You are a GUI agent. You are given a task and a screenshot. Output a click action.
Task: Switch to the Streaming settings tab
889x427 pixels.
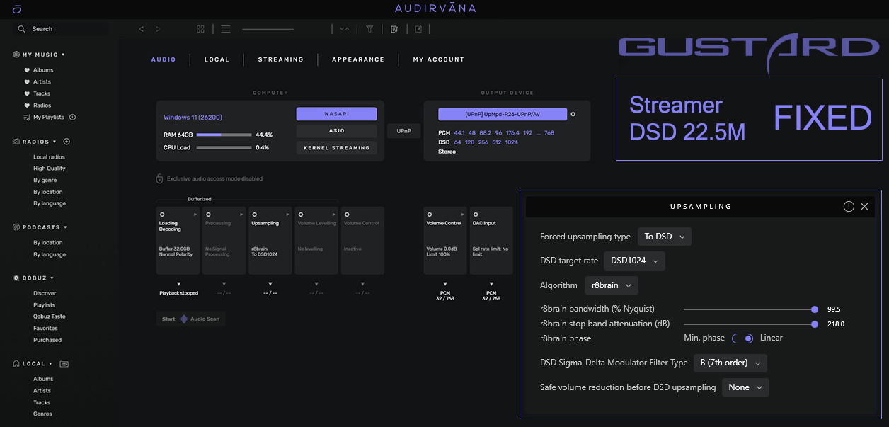pos(280,59)
